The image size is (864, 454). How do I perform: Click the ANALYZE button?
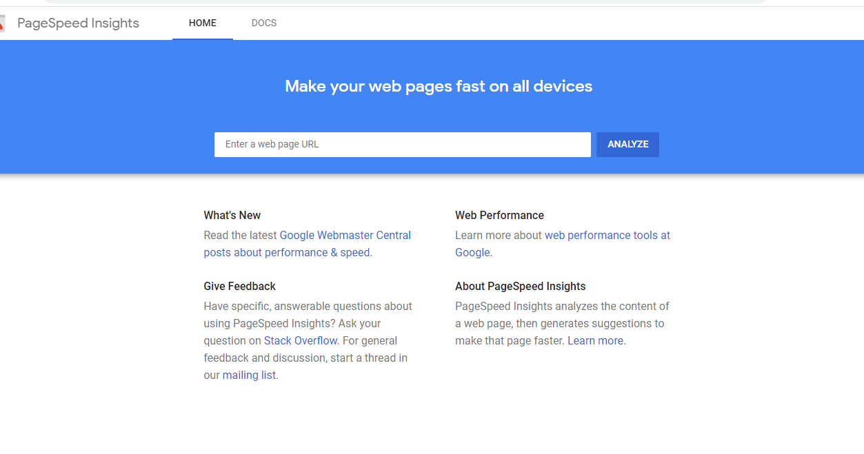coord(627,145)
